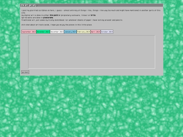The width and height of the screenshot is (183, 137).
Task: Open the September 2023 gallery tab
Action: point(29,32)
